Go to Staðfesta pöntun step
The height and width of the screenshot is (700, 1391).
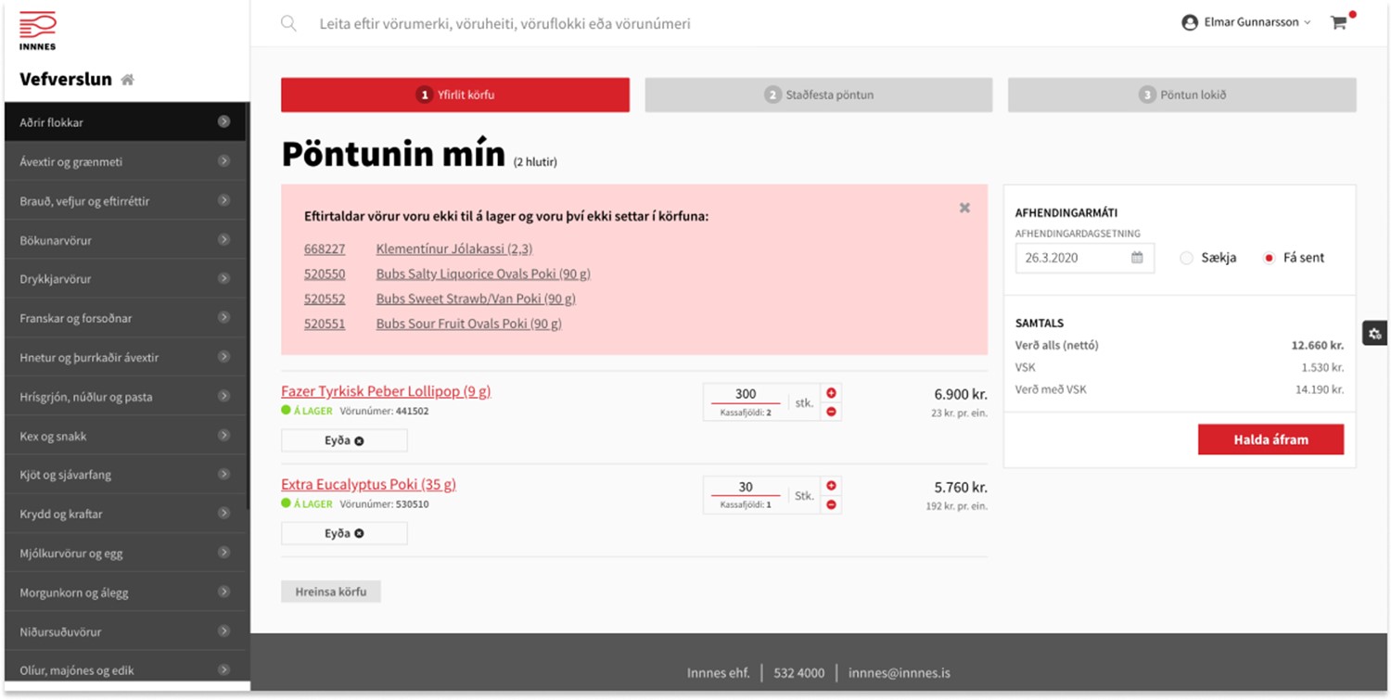pos(819,95)
